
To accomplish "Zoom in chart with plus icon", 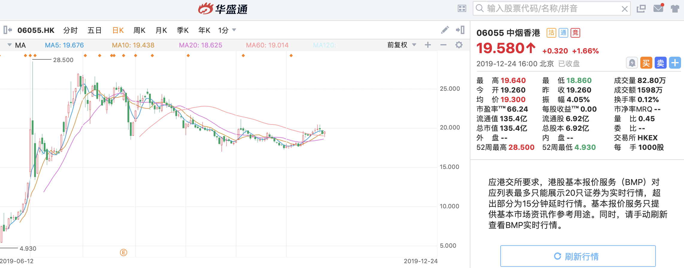I will coord(428,45).
